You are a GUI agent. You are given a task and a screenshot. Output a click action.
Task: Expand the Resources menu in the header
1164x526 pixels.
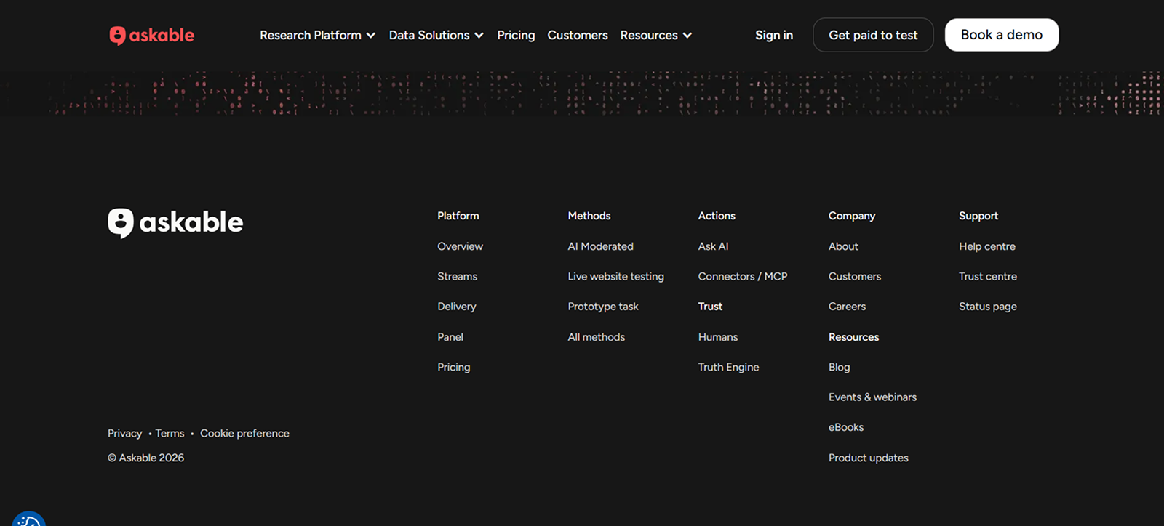click(x=655, y=35)
